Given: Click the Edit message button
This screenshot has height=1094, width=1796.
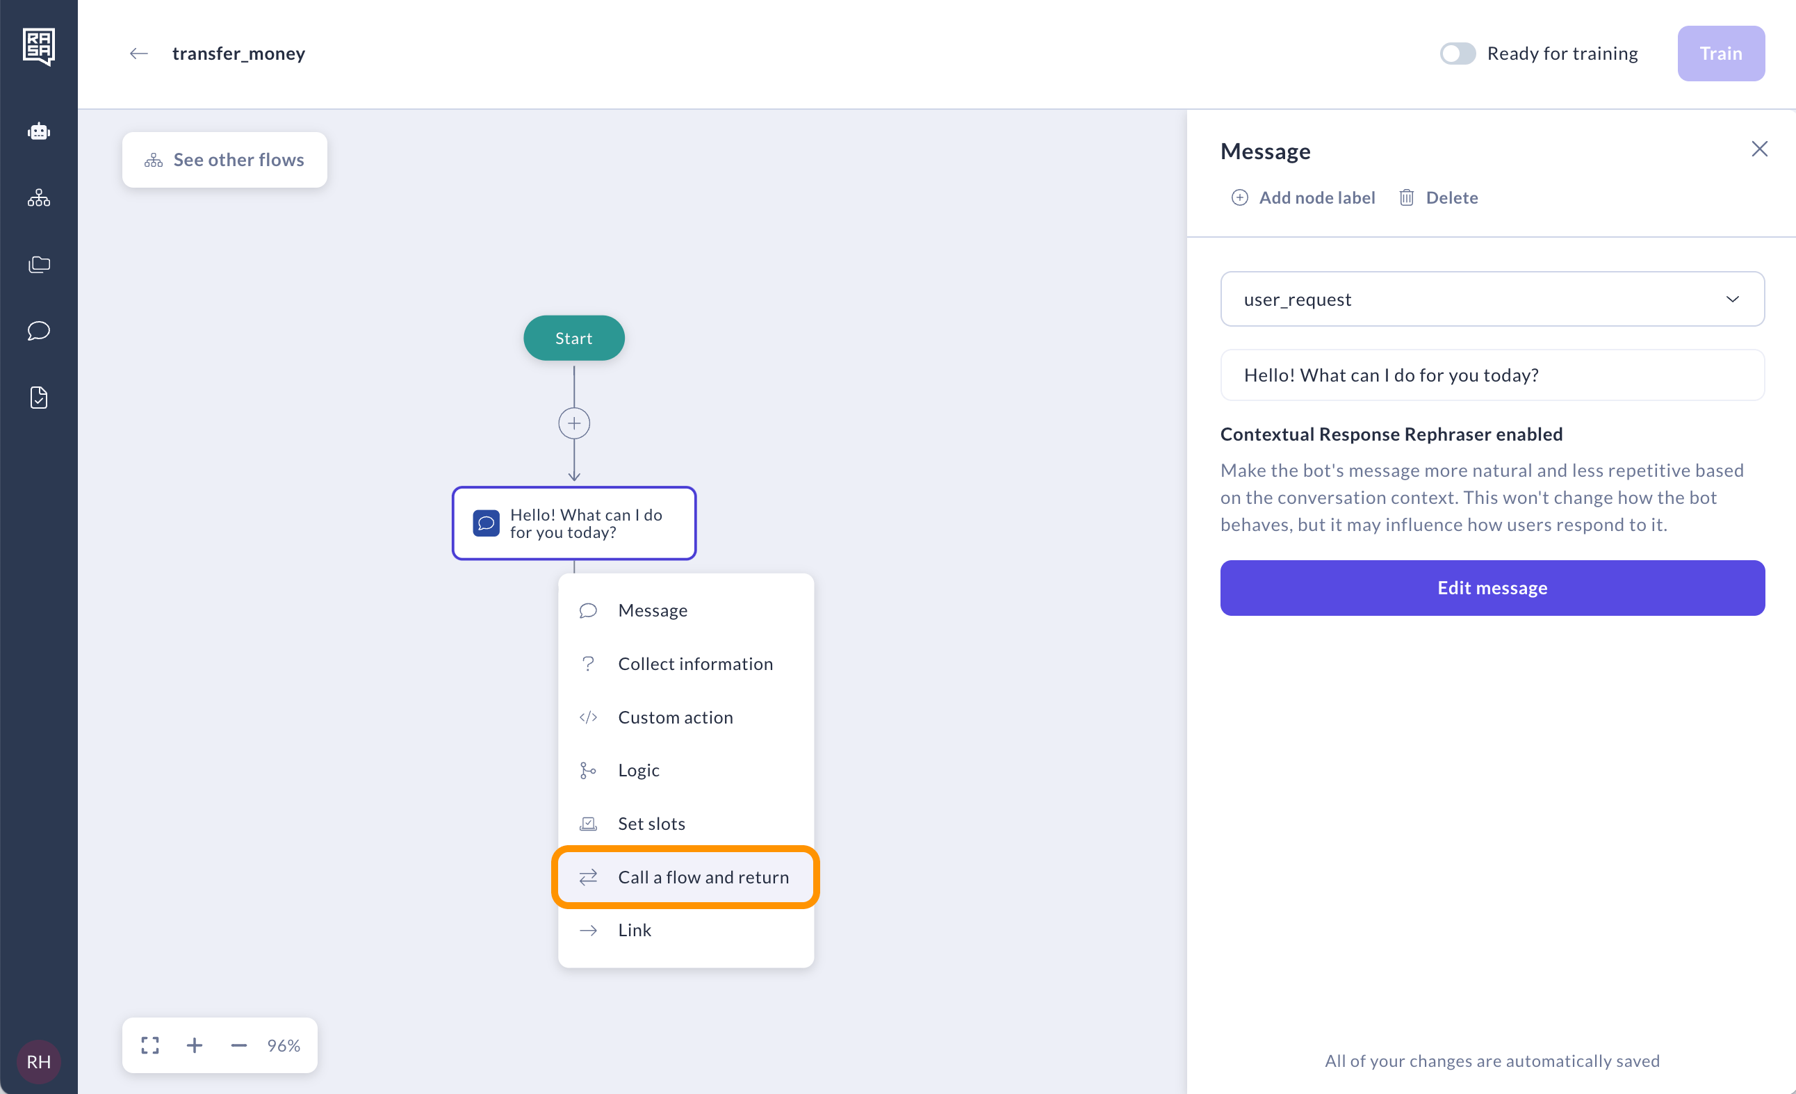Looking at the screenshot, I should point(1492,587).
